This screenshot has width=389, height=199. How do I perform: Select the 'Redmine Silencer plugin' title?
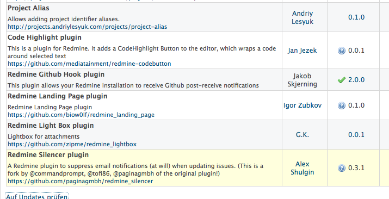48,155
